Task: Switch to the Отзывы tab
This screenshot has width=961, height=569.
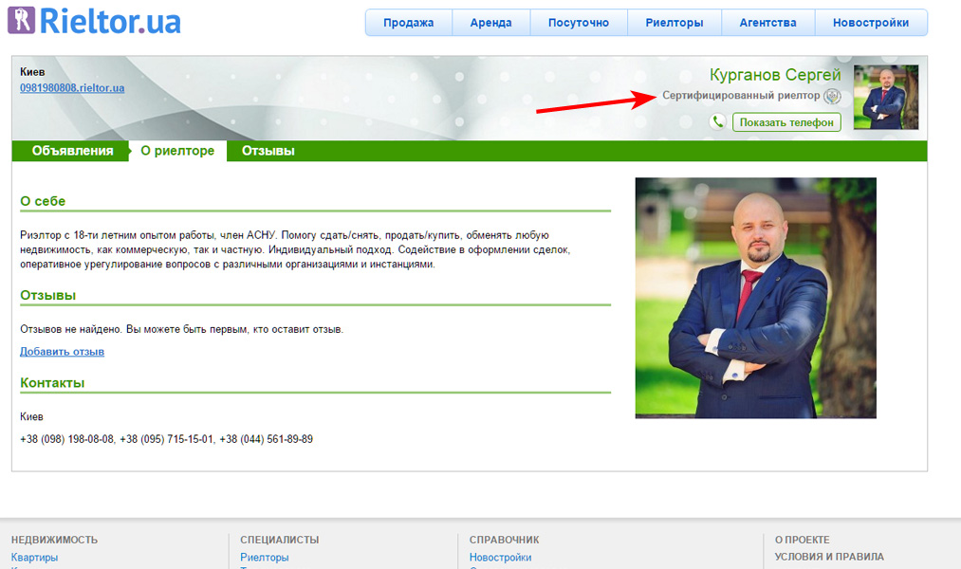Action: (268, 151)
